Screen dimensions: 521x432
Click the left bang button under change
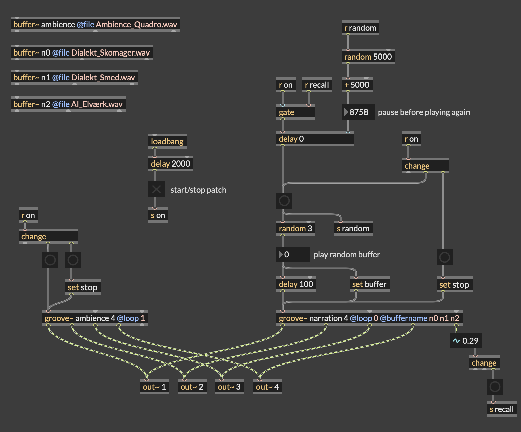[x=50, y=260]
